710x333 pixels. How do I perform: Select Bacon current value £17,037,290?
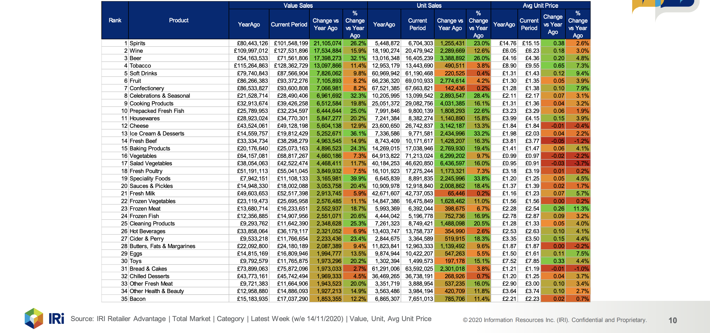click(x=289, y=299)
